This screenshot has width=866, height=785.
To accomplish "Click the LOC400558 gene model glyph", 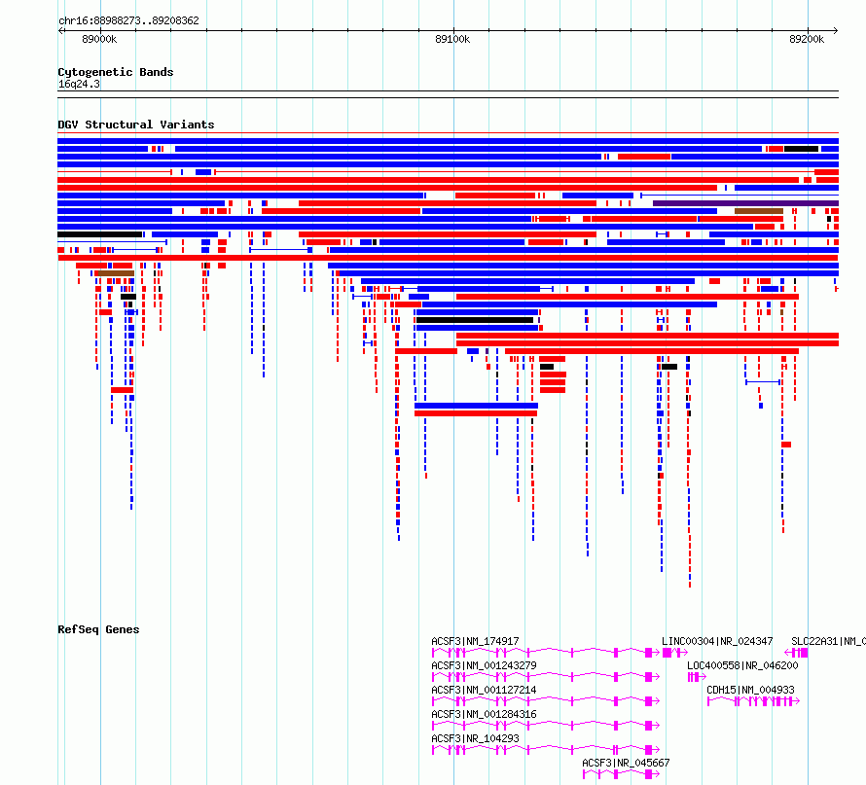I will click(697, 677).
